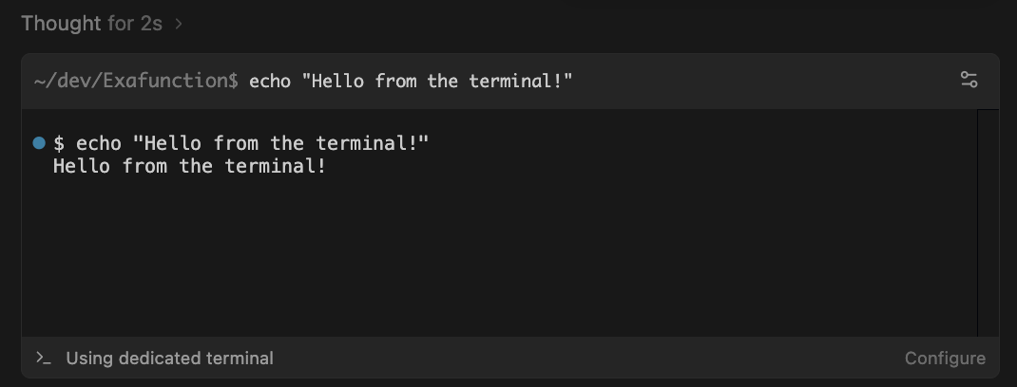
Task: Open the Configure terminal option
Action: 945,359
